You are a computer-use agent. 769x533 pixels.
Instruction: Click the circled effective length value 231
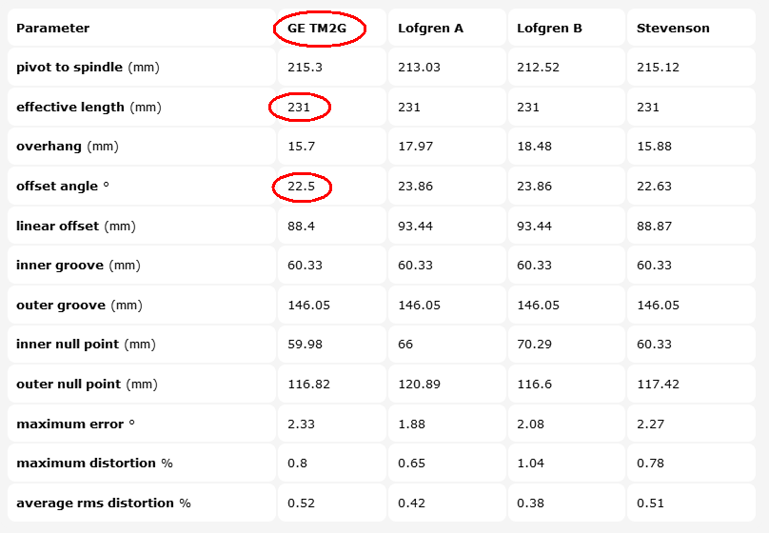(x=300, y=108)
